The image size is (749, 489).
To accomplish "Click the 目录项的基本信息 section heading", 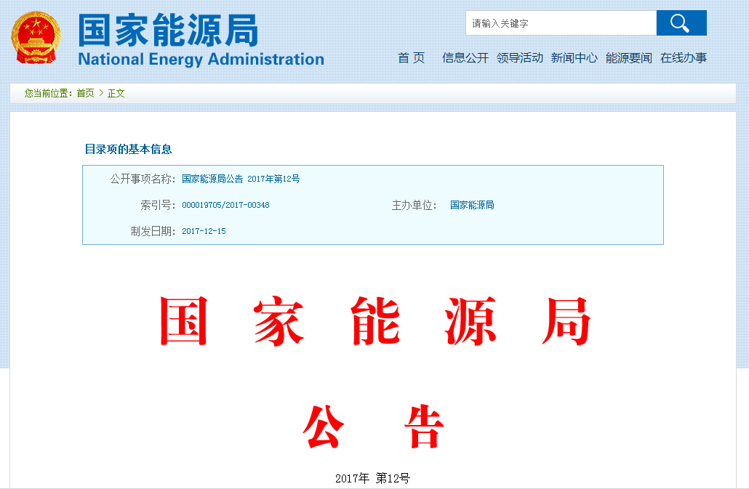I will tap(129, 149).
